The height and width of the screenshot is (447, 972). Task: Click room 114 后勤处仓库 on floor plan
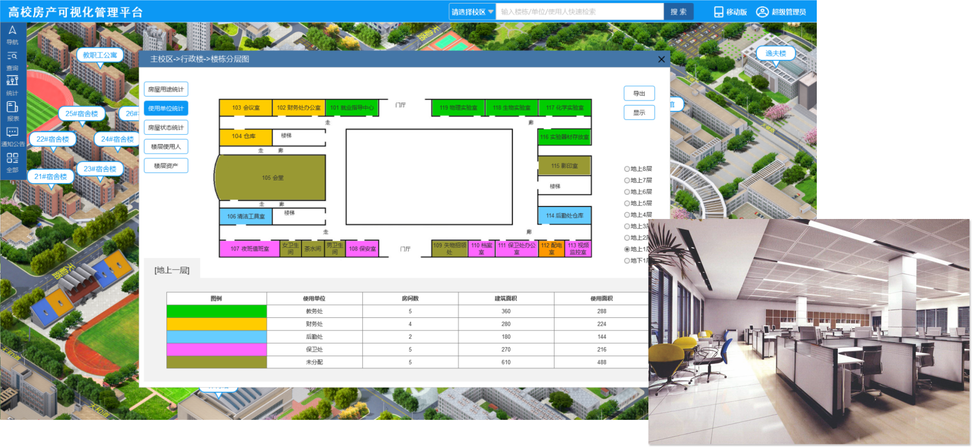[564, 215]
